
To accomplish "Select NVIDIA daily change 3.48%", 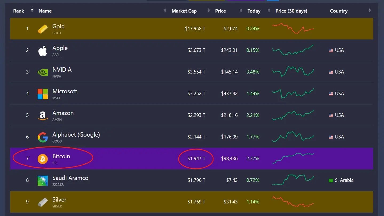I will [253, 72].
